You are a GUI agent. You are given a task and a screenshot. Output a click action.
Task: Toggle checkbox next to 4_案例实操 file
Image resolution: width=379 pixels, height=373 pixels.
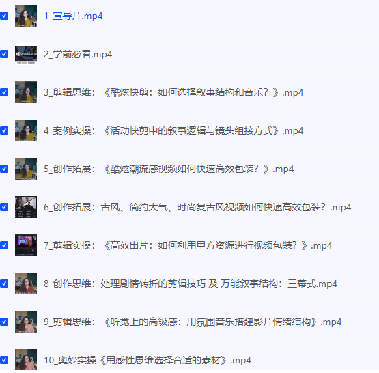click(4, 130)
